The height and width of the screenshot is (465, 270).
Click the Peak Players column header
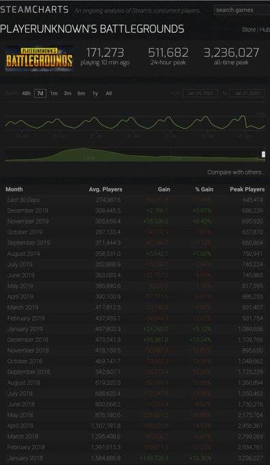coord(247,189)
